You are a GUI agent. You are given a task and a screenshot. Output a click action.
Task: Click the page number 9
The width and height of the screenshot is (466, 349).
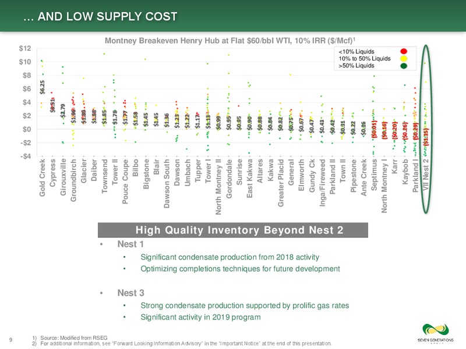pos(10,340)
